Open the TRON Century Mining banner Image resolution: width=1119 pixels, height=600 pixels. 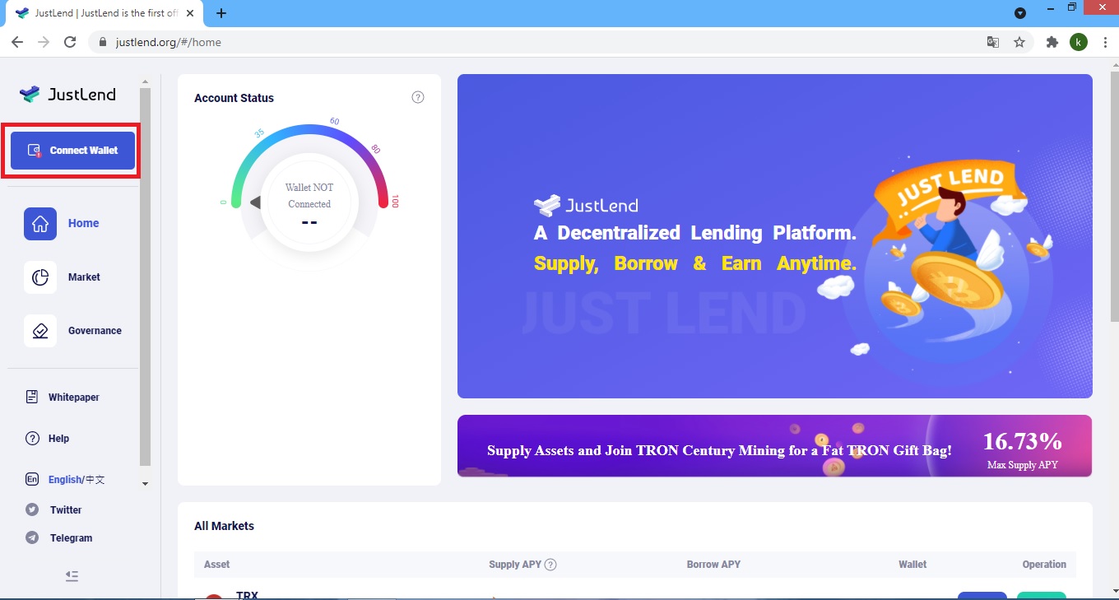tap(774, 445)
